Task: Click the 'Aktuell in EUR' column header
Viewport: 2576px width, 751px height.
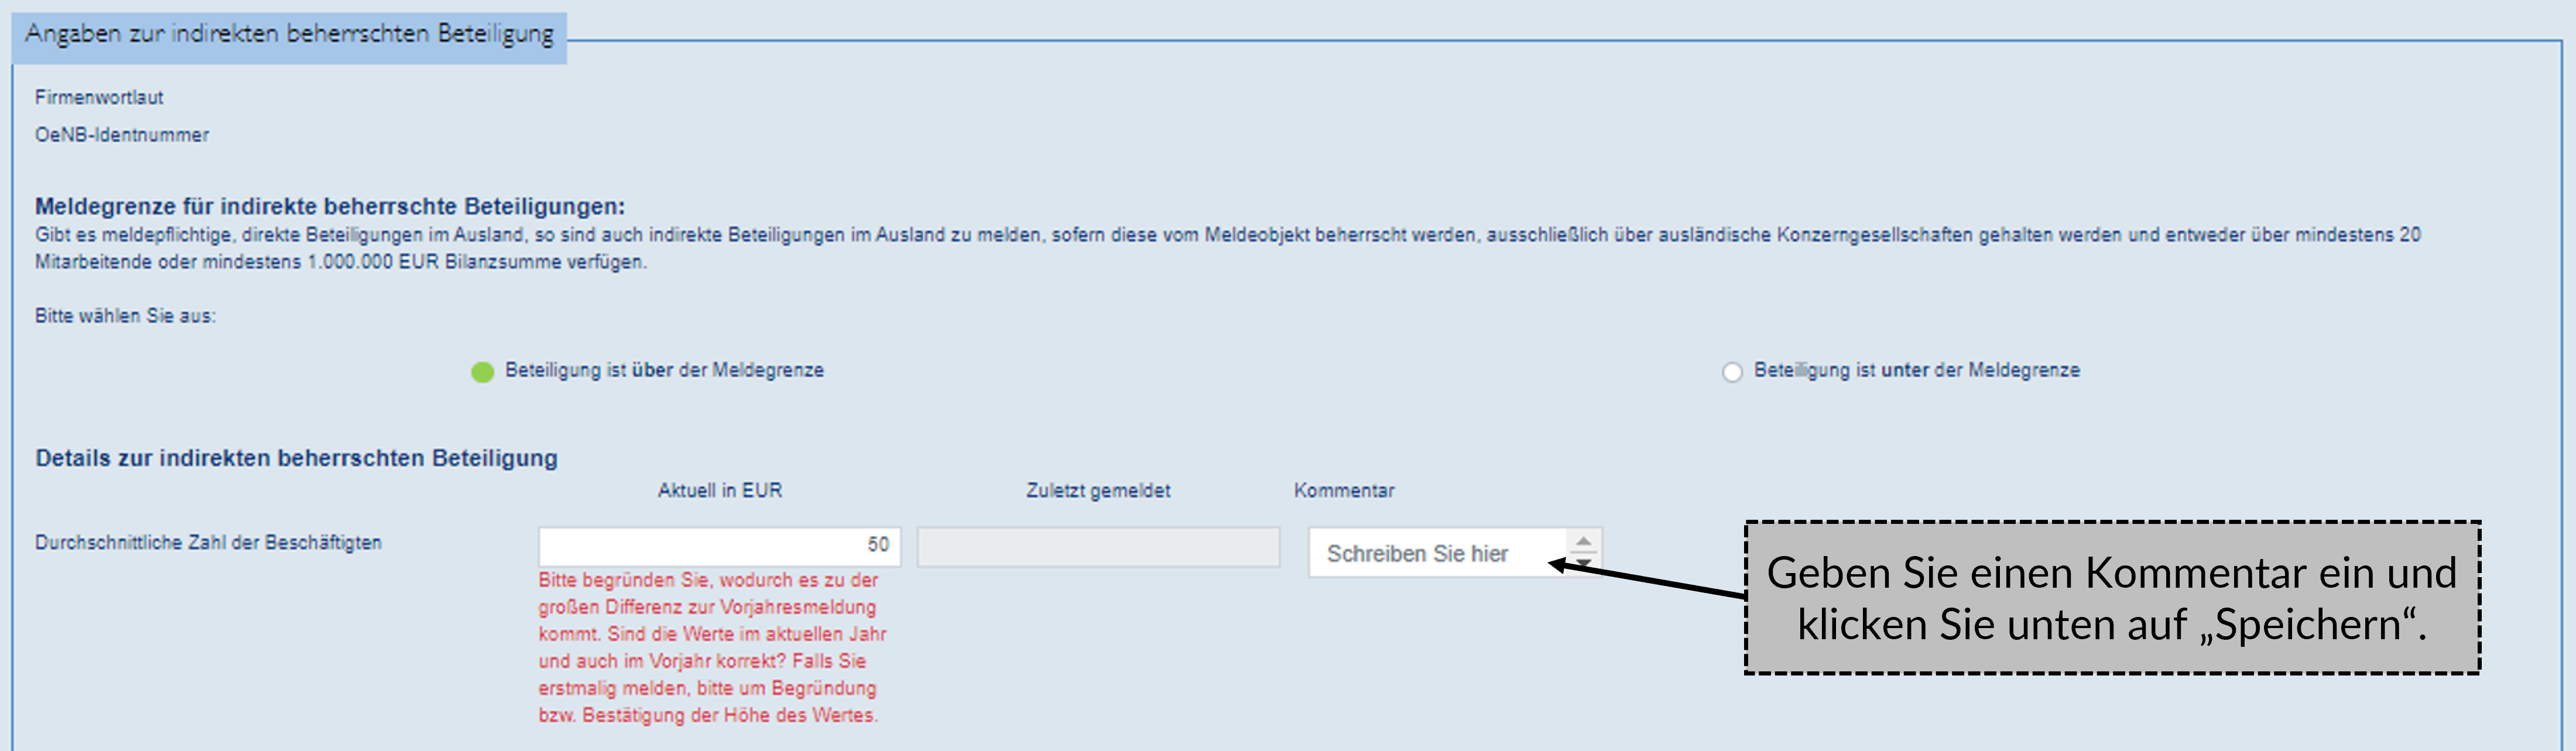Action: (x=719, y=491)
